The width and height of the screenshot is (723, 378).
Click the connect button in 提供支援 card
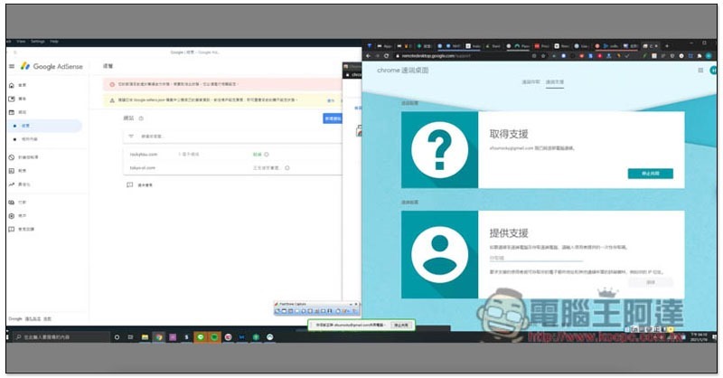[651, 282]
